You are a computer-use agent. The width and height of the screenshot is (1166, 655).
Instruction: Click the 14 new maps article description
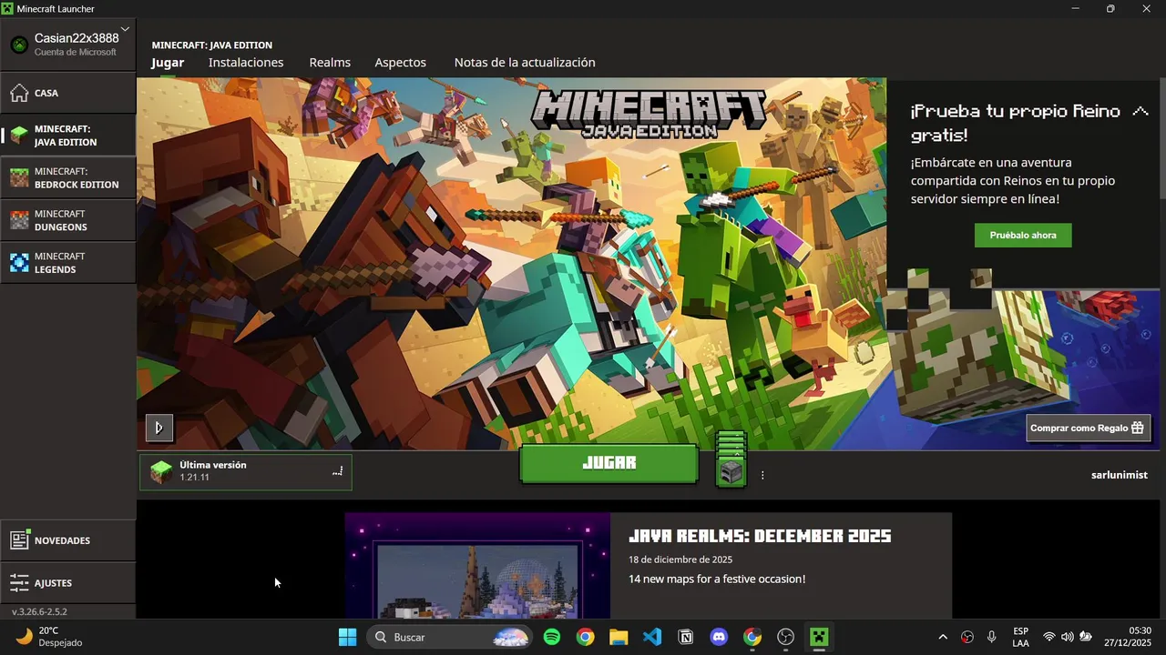pos(717,579)
